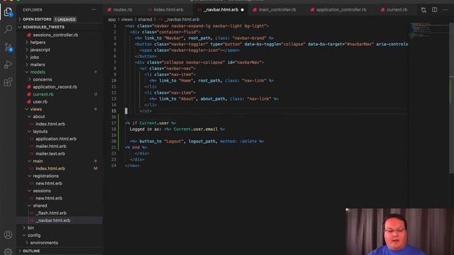Collapse the shared folder
Screen dimensions: 454x255
point(40,205)
